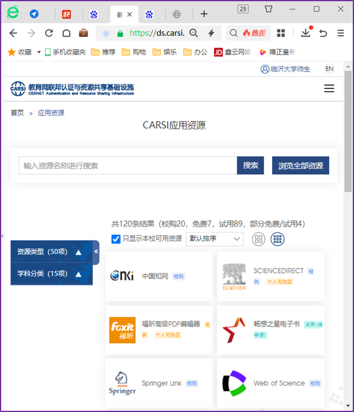Screen dimensions: 354x412
Task: Expand the 学科分类 (15项) filter
Action: click(51, 274)
